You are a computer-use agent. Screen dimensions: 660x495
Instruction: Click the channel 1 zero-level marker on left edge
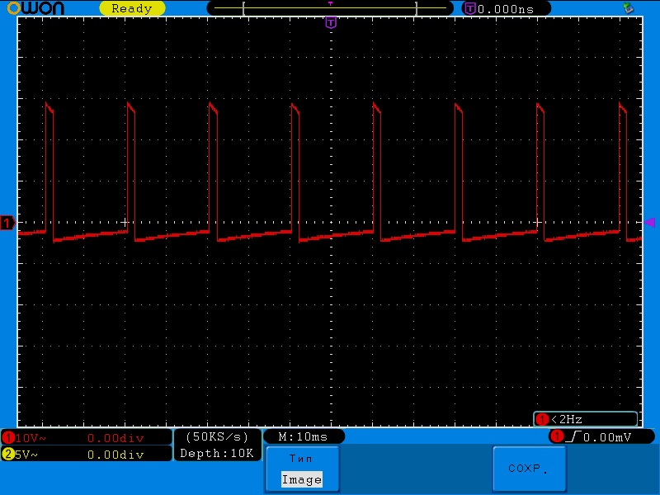coord(7,223)
